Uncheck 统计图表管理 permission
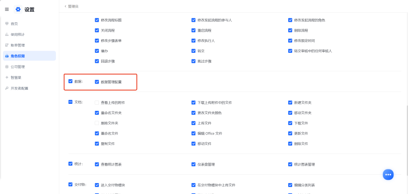 [290, 164]
